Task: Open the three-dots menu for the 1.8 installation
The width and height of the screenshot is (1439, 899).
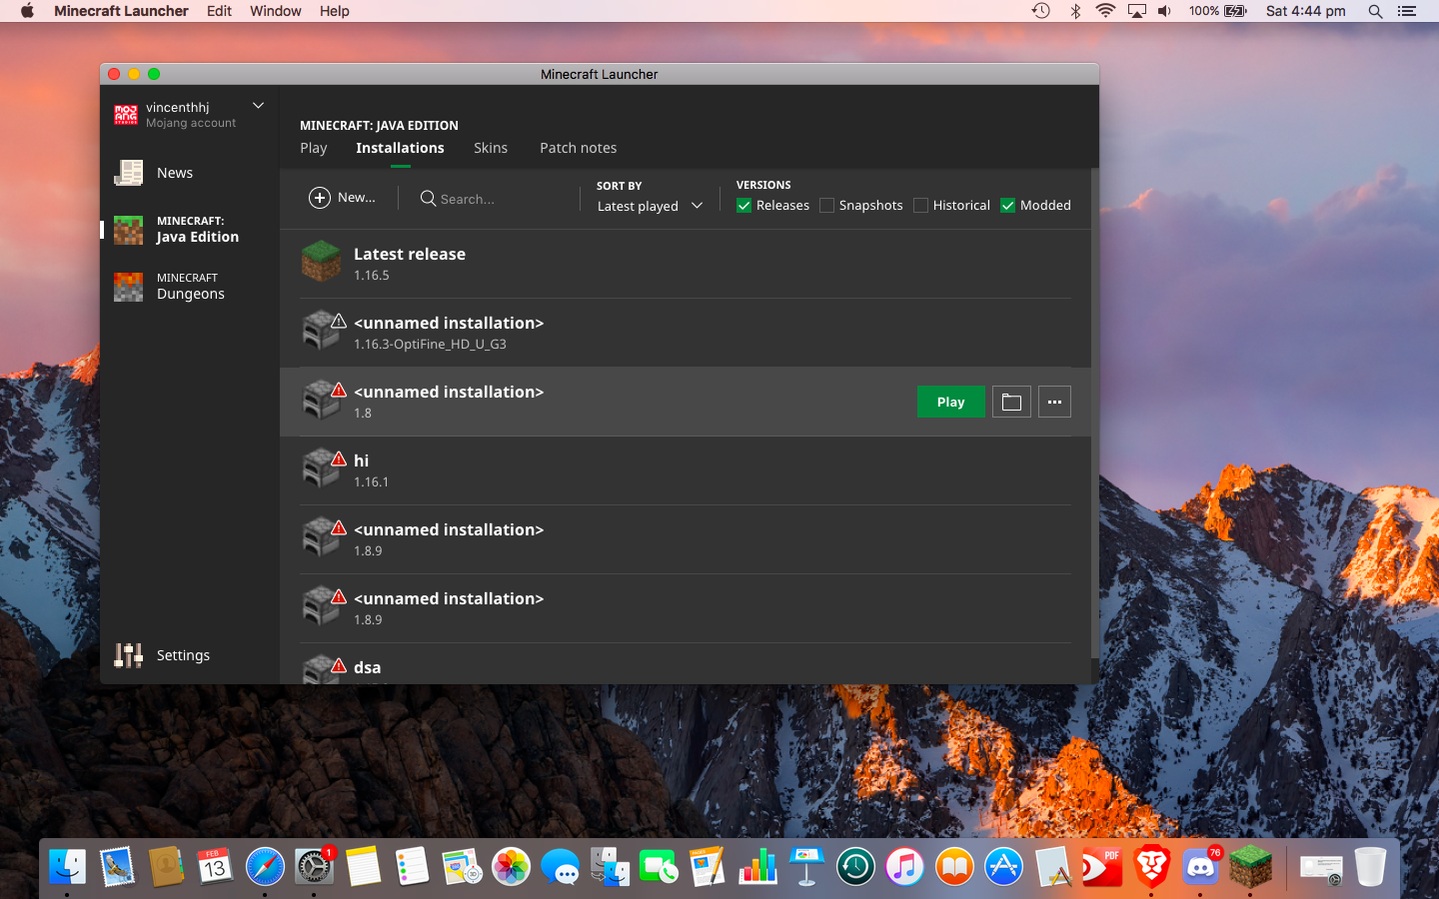Action: tap(1054, 402)
